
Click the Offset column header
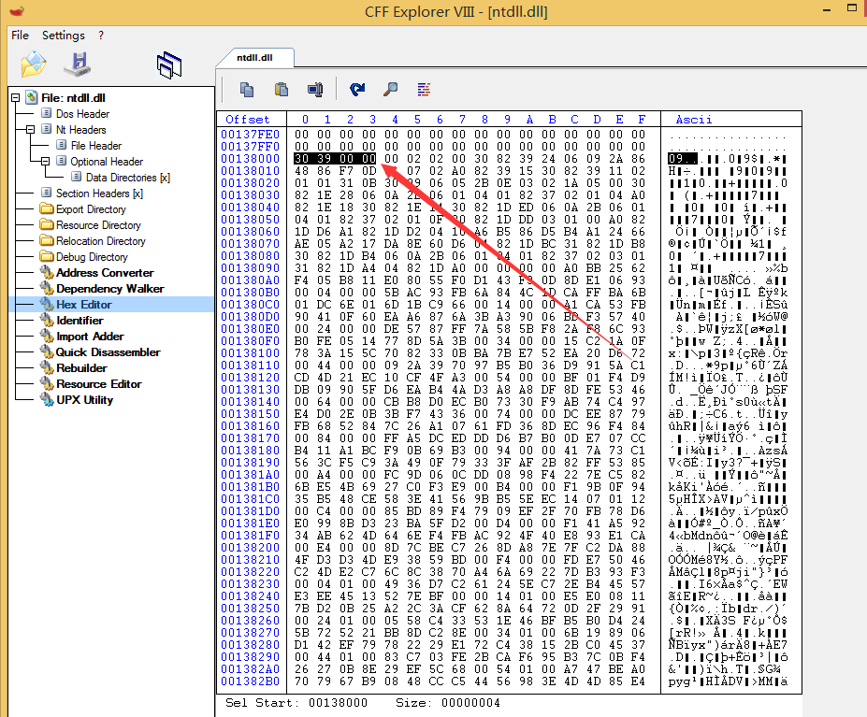[x=248, y=120]
